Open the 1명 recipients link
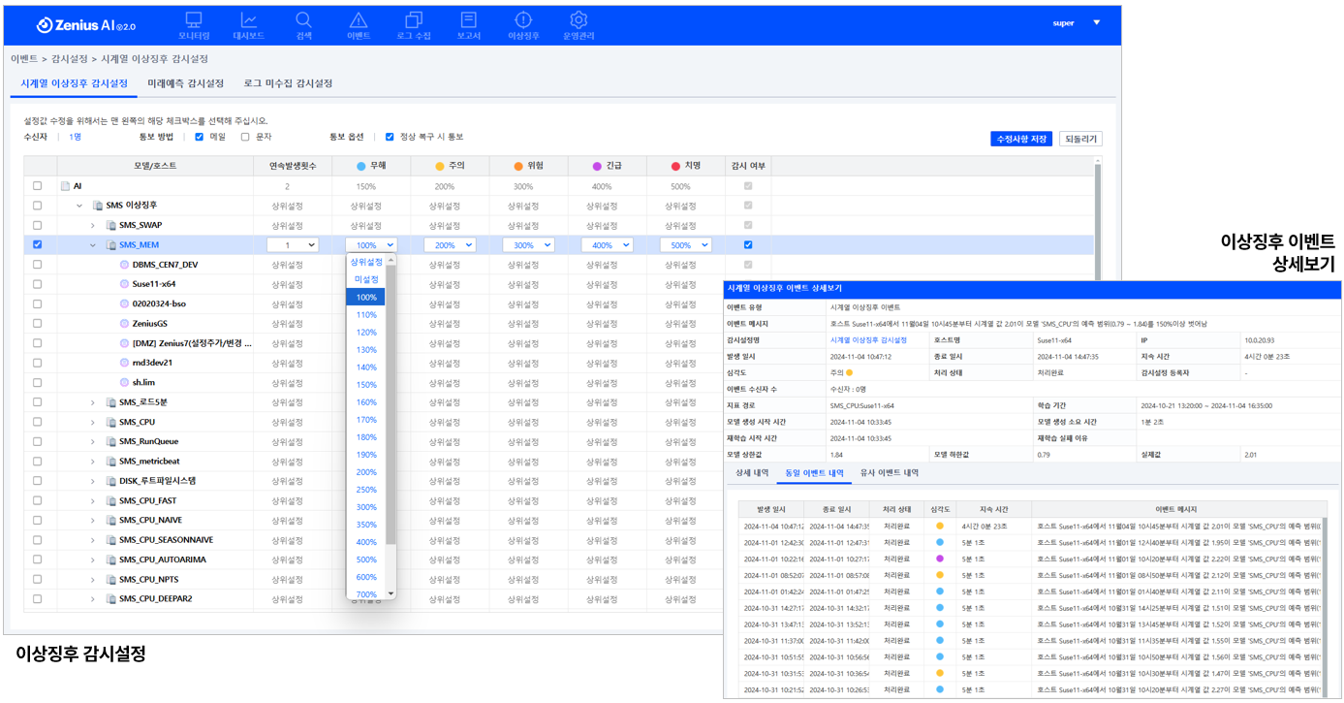 coord(75,137)
